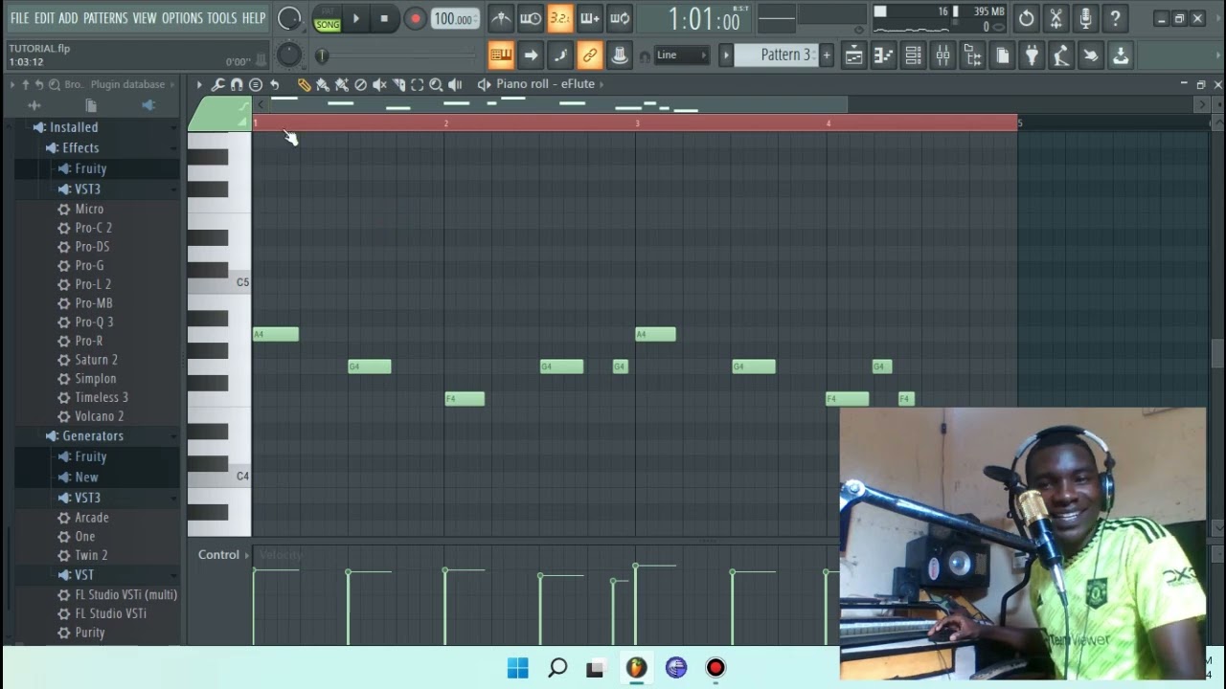Select the Paint brush tool in piano roll
This screenshot has width=1226, height=689.
coord(323,84)
